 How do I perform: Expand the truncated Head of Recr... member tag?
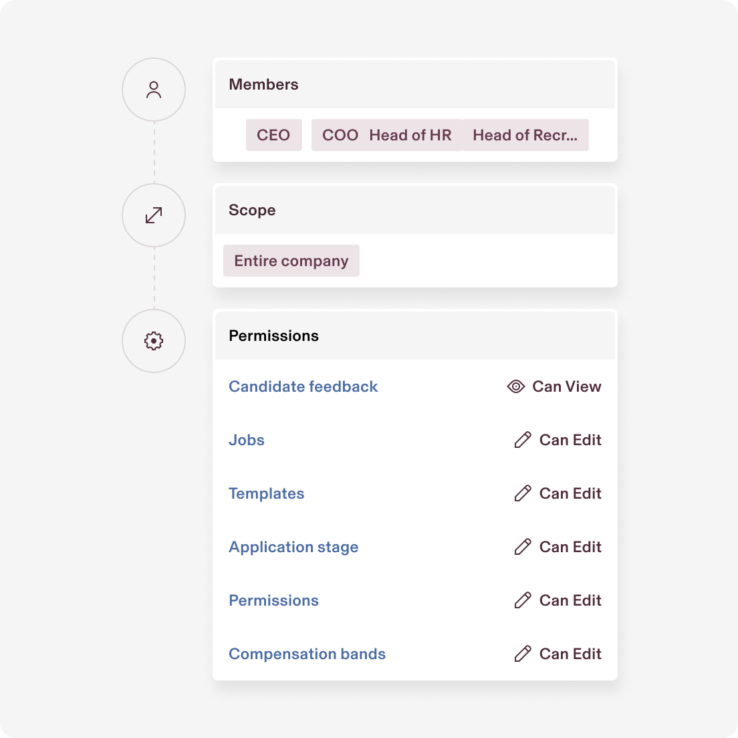coord(525,134)
